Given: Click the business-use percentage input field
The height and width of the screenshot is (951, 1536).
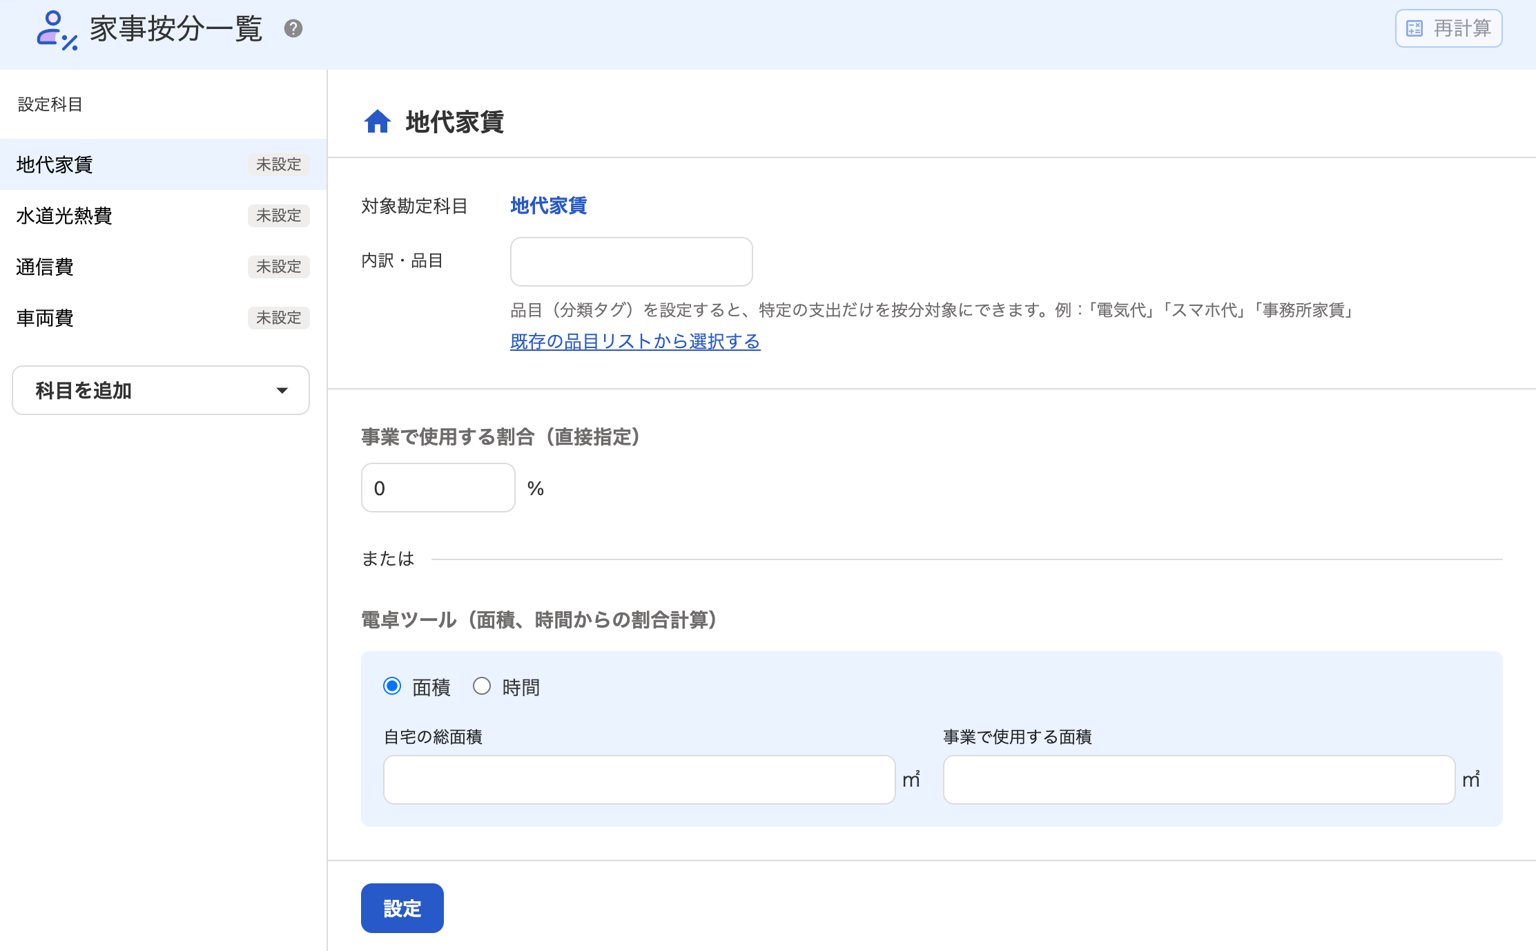Looking at the screenshot, I should [x=438, y=488].
